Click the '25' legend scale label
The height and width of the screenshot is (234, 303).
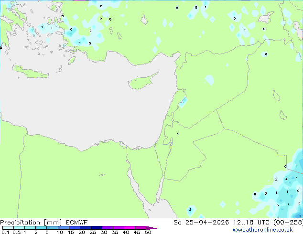click(x=93, y=232)
